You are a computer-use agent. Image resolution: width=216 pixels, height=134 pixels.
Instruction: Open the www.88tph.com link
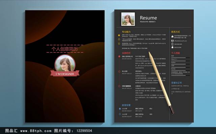click(x=36, y=131)
